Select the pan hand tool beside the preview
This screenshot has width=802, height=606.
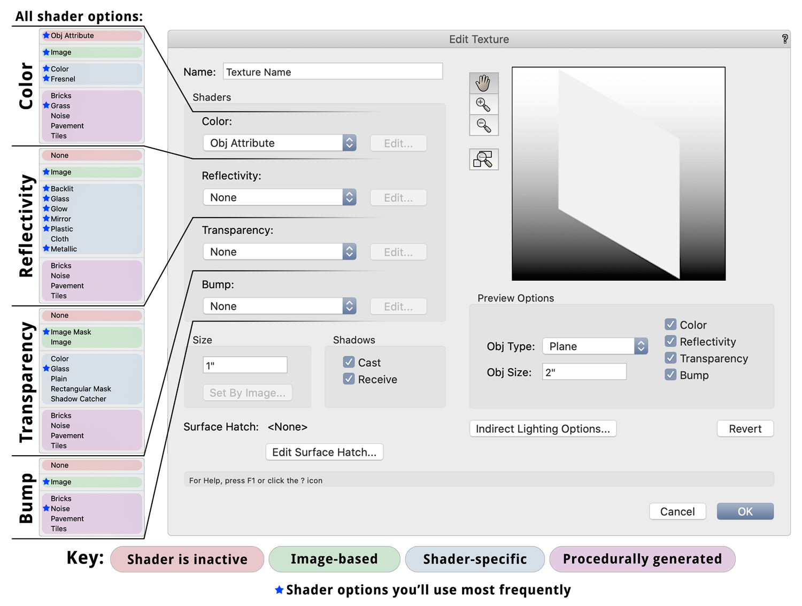(x=484, y=83)
